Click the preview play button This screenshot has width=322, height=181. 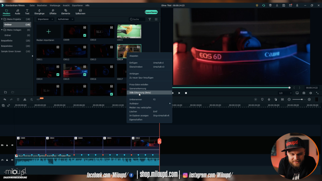click(x=179, y=93)
